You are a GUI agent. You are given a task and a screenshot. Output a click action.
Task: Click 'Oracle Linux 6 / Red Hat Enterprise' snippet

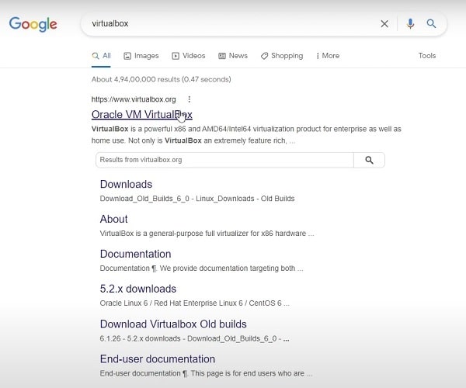coord(194,303)
